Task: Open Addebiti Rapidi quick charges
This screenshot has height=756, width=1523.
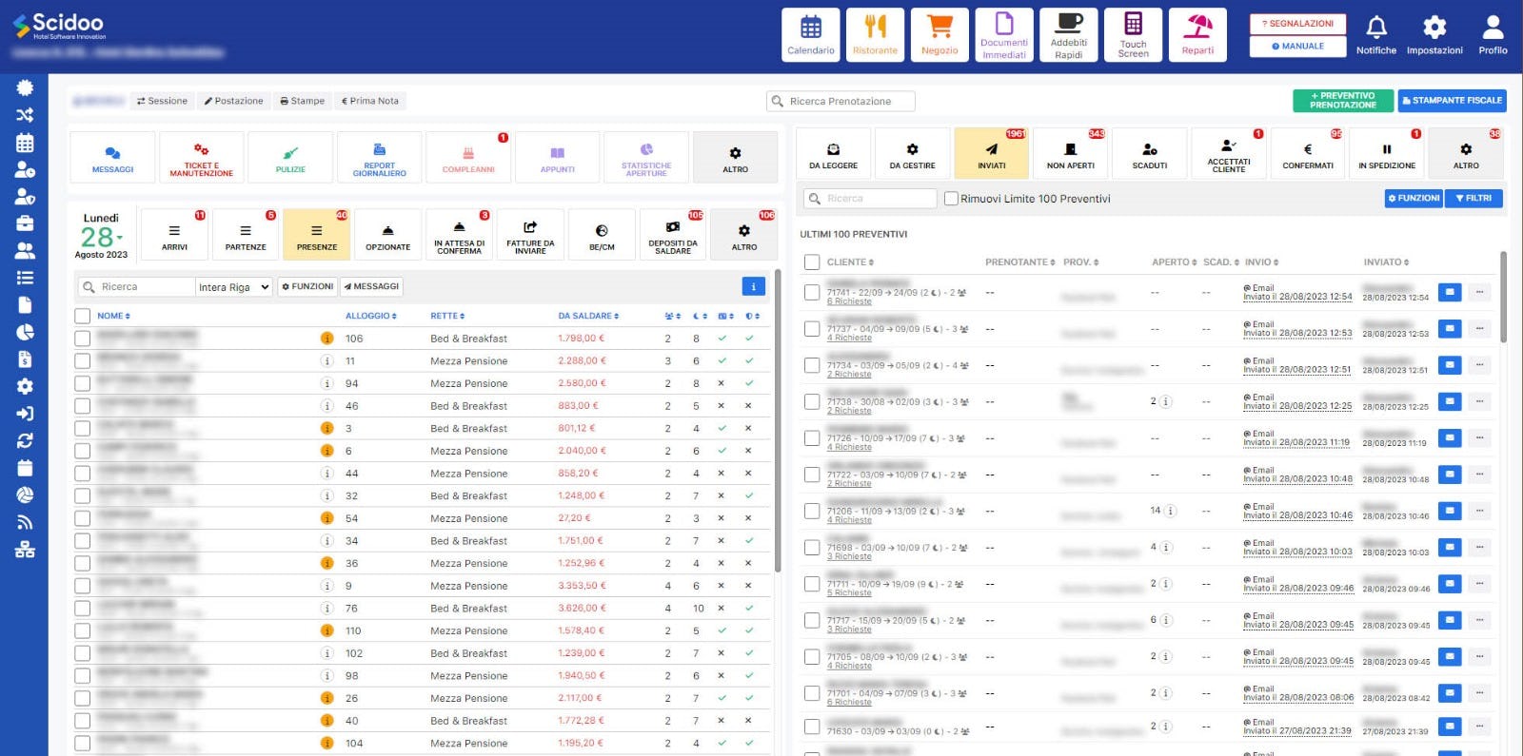Action: [x=1069, y=35]
